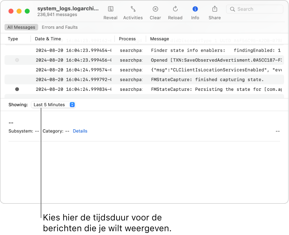Select FMStateCapture Persisting the state row
This screenshot has height=235, width=289.
click(x=144, y=89)
